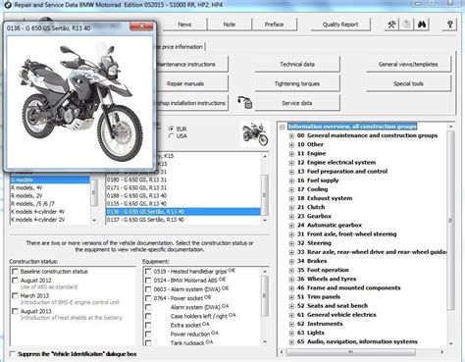This screenshot has width=465, height=362.
Task: Open General views/templates
Action: coord(408,65)
